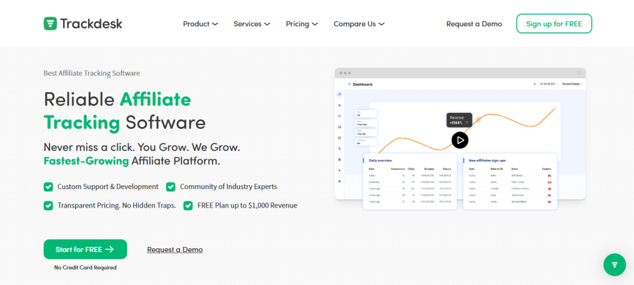The width and height of the screenshot is (634, 285).
Task: Click the Community of Industry Experts checkbox
Action: point(171,187)
